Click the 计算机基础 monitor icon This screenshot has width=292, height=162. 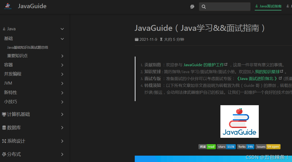click(4, 114)
